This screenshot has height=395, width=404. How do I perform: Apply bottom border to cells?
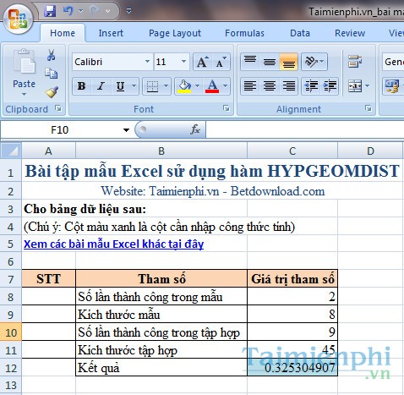(152, 86)
